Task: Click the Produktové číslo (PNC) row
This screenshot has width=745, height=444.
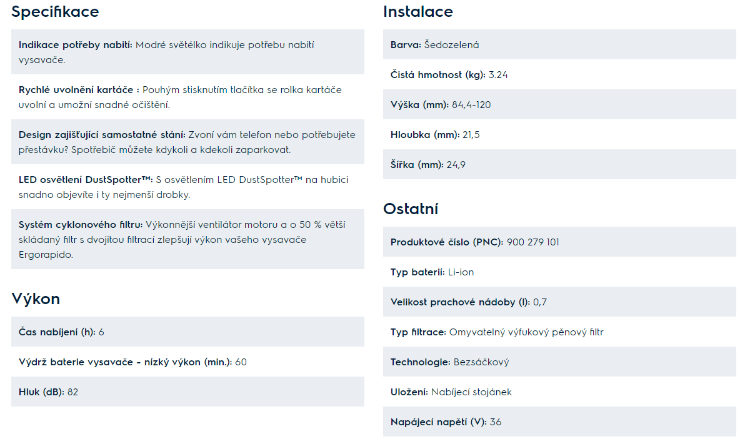Action: pos(560,242)
